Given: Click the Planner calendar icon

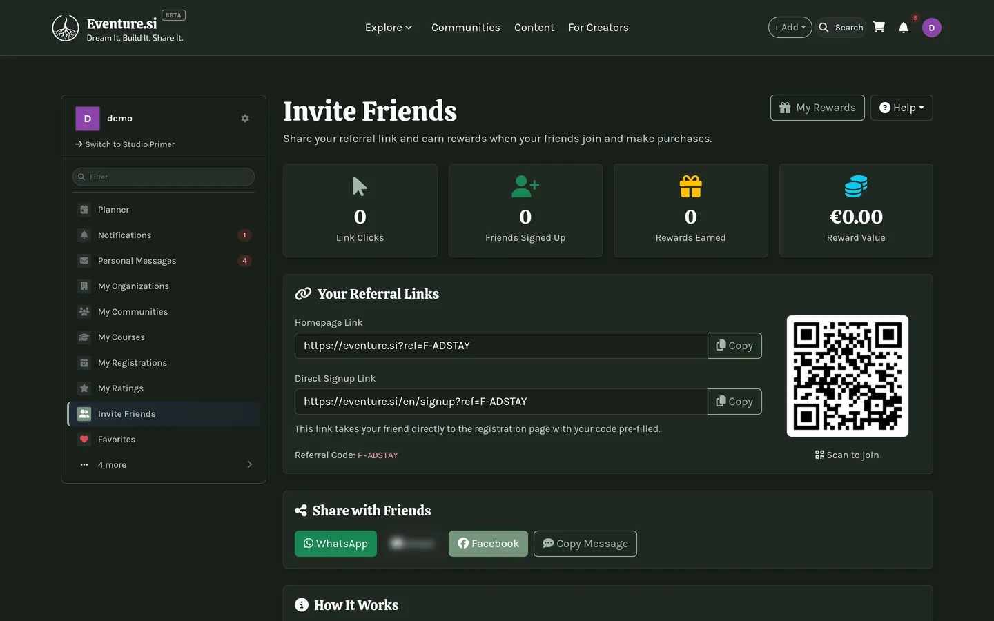Looking at the screenshot, I should 84,210.
